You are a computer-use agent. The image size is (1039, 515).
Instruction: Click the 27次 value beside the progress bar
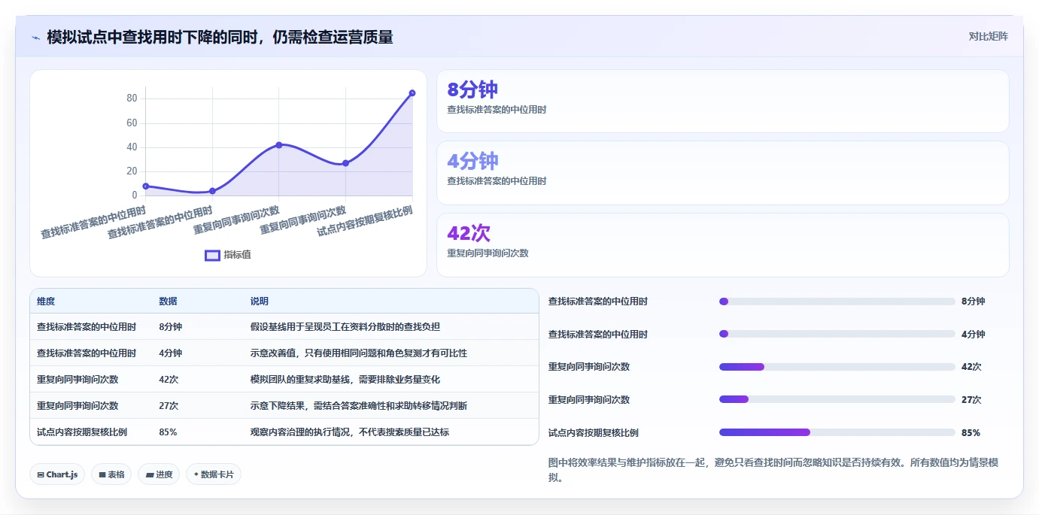click(971, 400)
